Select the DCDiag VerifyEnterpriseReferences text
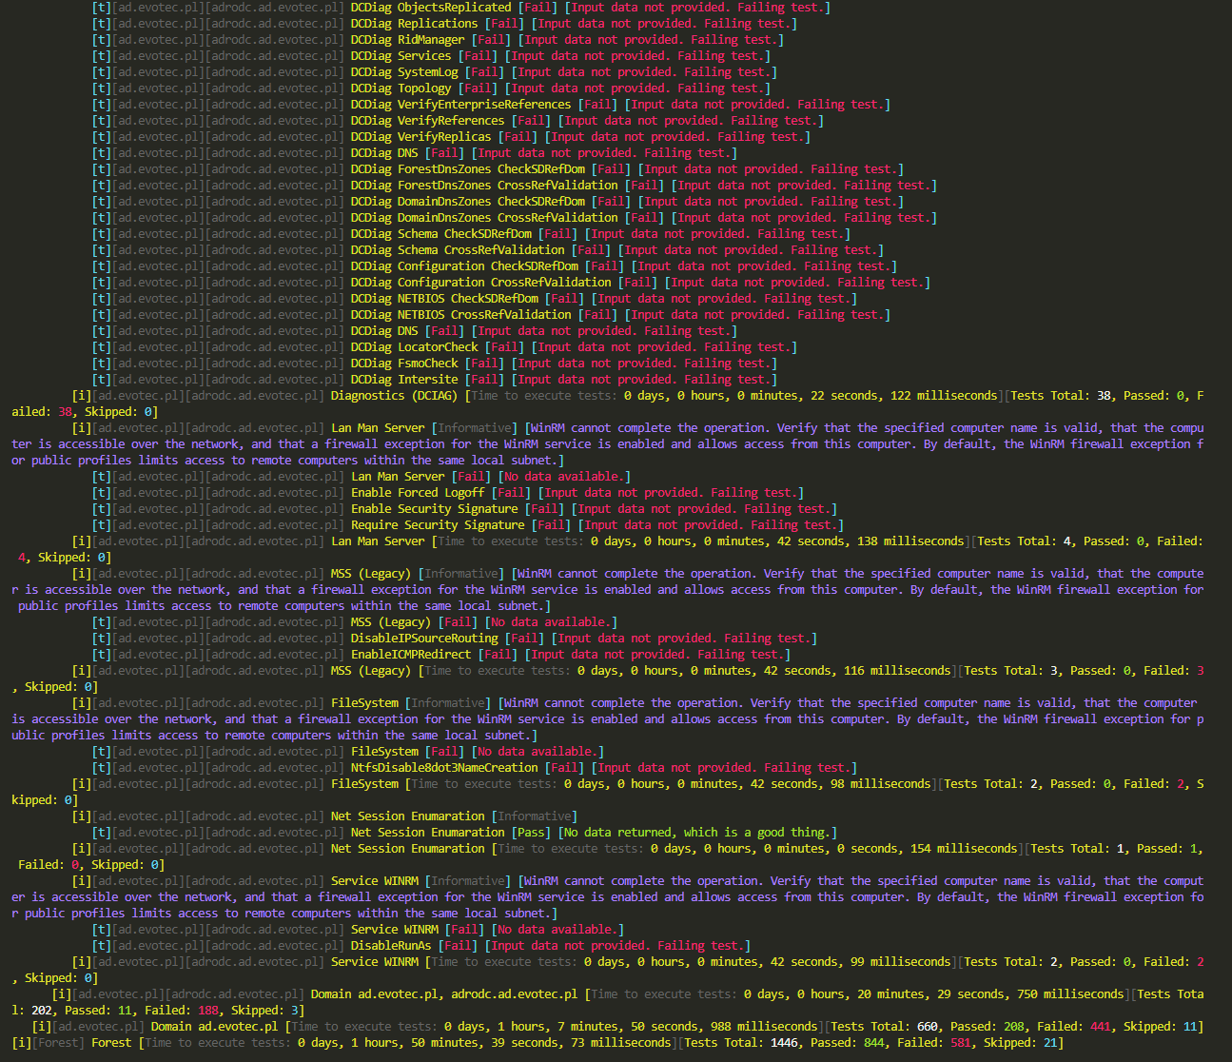Viewport: 1232px width, 1062px height. pos(460,105)
